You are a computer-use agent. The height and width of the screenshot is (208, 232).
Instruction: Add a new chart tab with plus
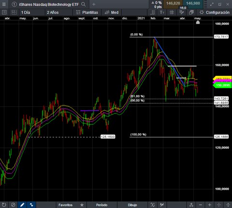[94, 4]
